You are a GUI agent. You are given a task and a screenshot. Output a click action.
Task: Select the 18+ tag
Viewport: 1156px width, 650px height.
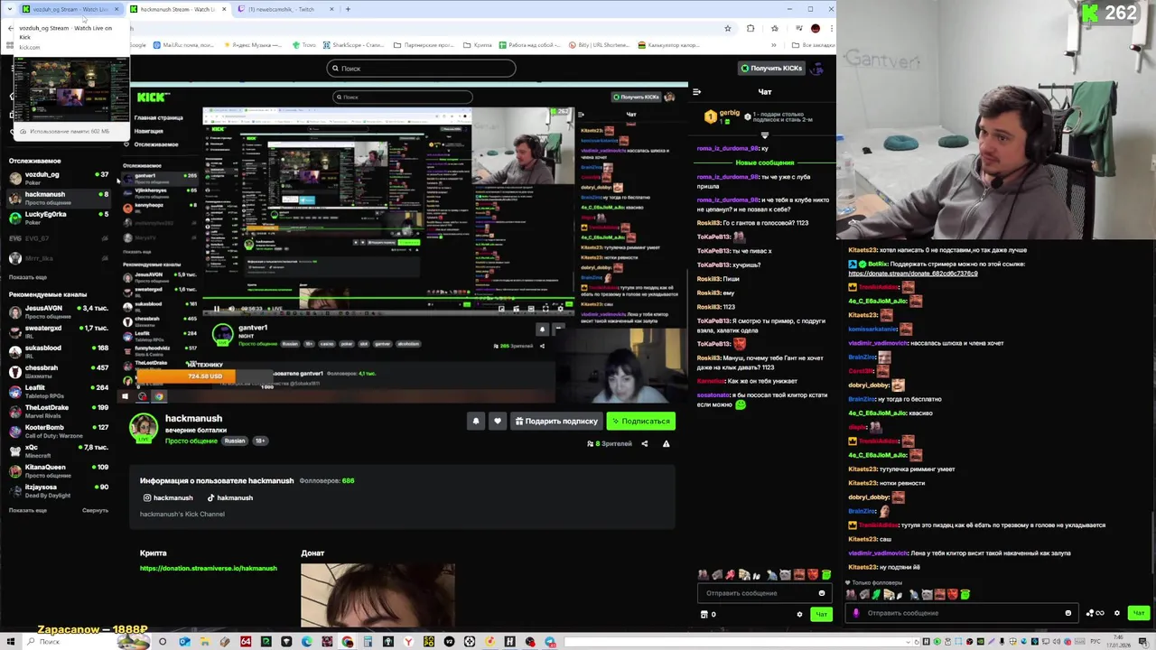259,441
